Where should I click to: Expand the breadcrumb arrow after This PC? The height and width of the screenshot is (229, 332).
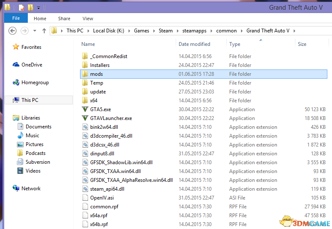[x=88, y=31]
